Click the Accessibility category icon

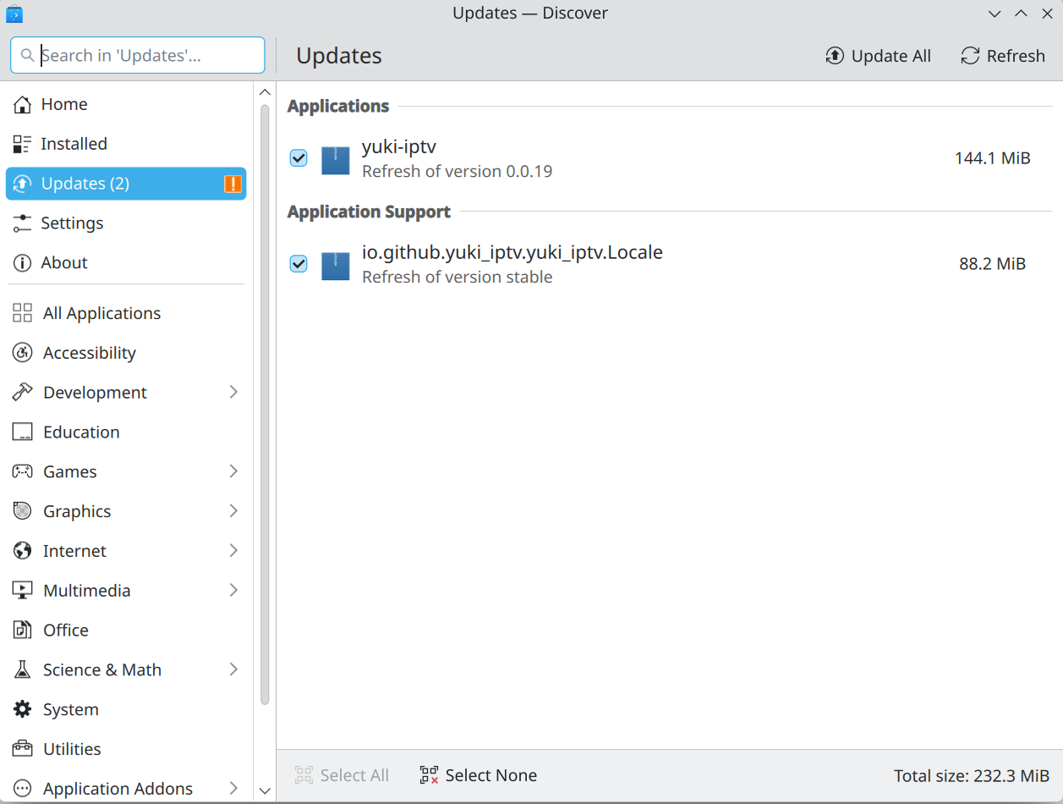pyautogui.click(x=23, y=353)
